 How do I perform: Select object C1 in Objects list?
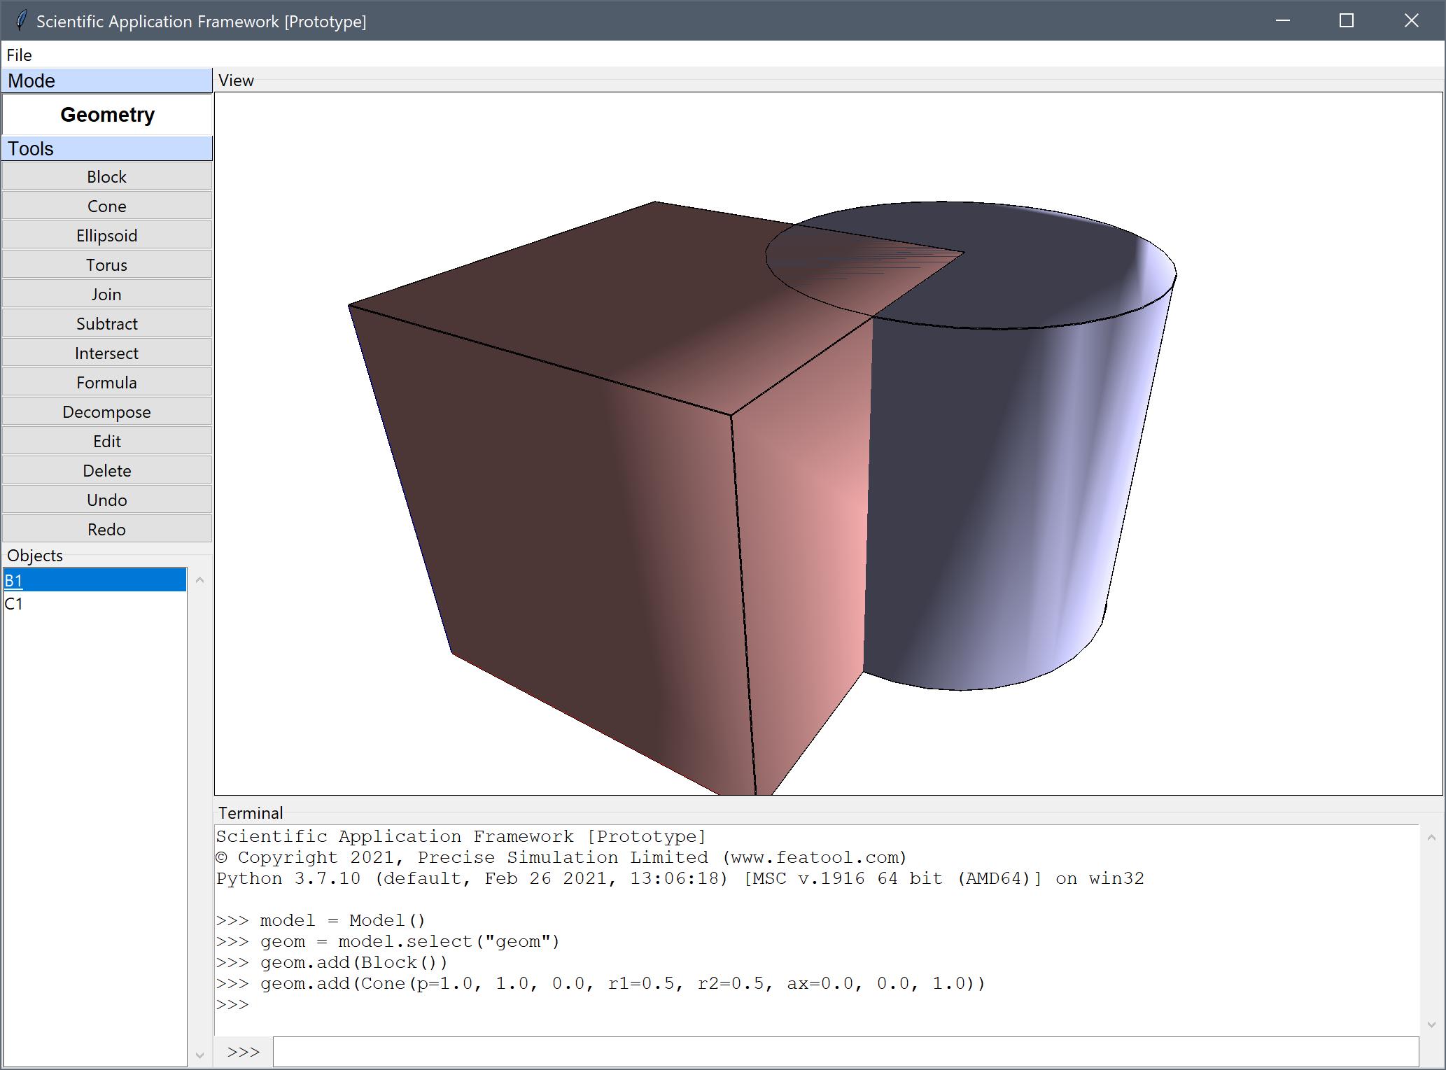pos(14,604)
